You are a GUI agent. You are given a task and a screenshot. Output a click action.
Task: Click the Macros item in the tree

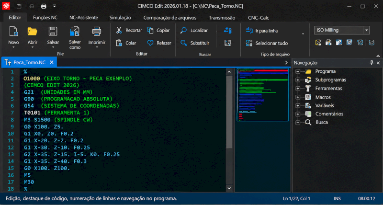click(323, 97)
